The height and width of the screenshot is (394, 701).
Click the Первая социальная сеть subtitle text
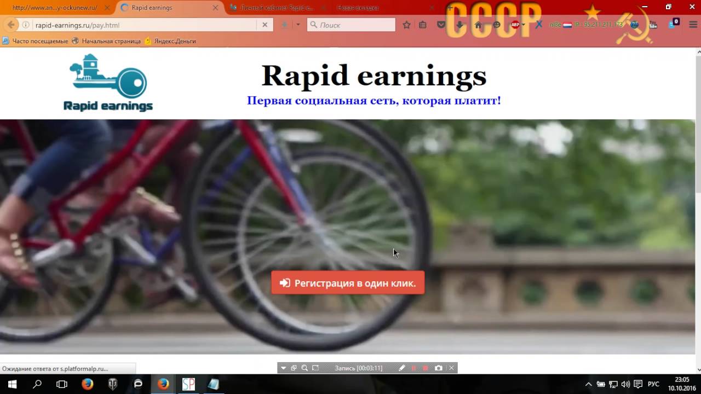click(374, 101)
